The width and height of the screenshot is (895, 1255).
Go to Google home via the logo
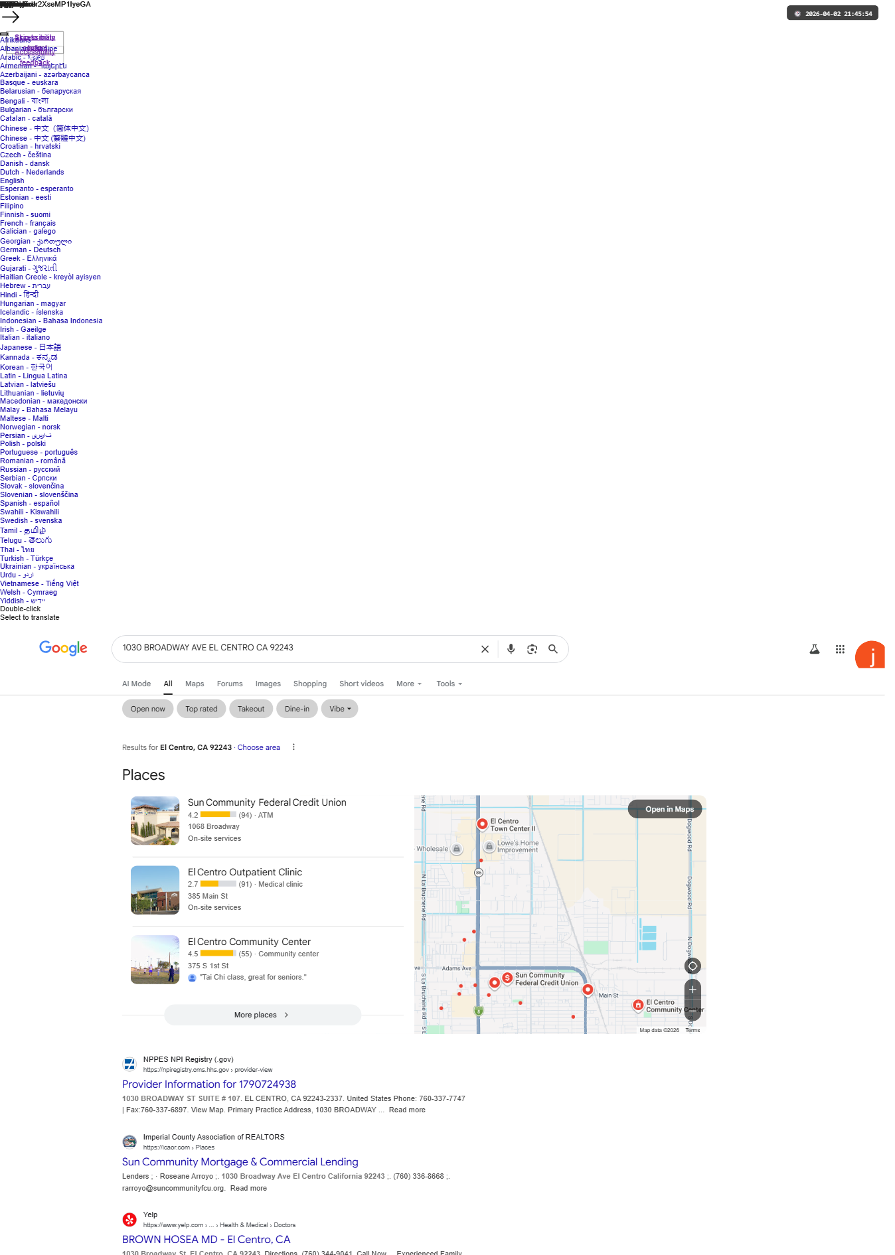click(63, 648)
